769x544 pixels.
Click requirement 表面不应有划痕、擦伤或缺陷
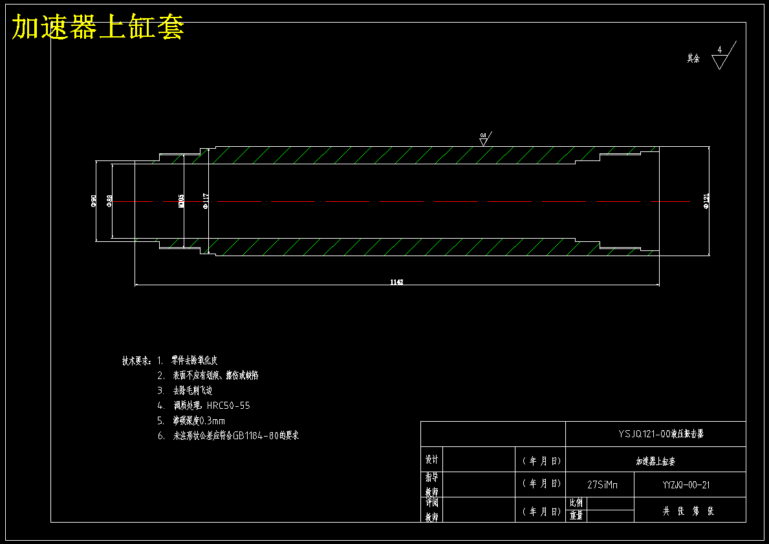[x=216, y=375]
